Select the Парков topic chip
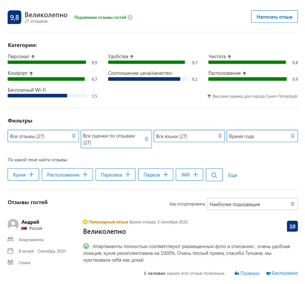 point(156,175)
